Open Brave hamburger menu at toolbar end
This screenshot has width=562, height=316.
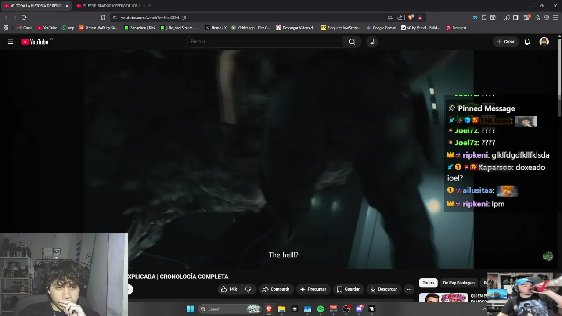pyautogui.click(x=555, y=18)
